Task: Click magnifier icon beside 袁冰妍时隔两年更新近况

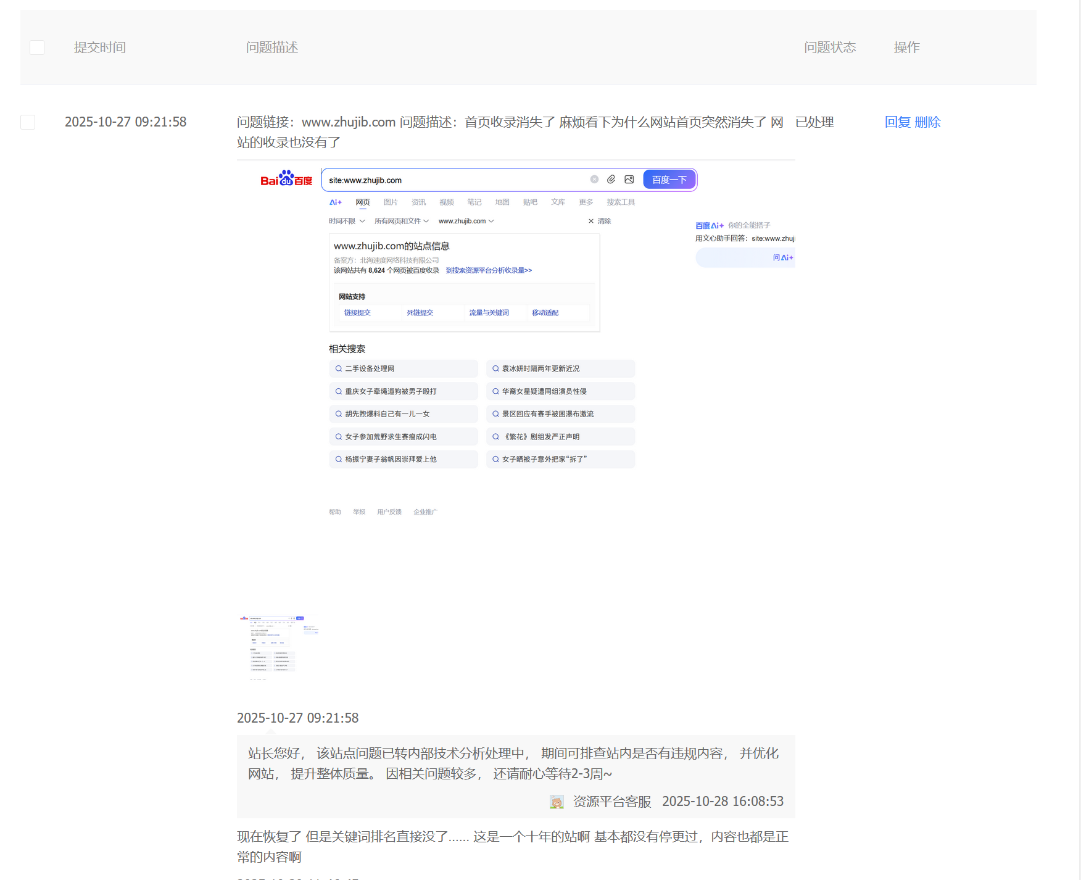Action: (x=495, y=368)
